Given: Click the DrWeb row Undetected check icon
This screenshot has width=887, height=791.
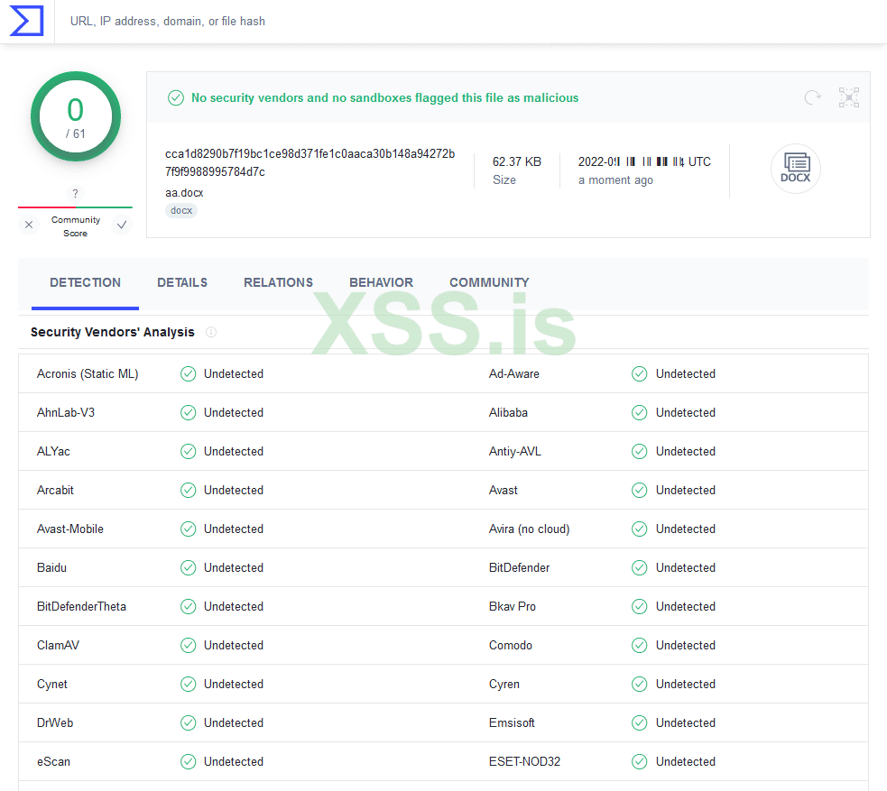Looking at the screenshot, I should [189, 722].
